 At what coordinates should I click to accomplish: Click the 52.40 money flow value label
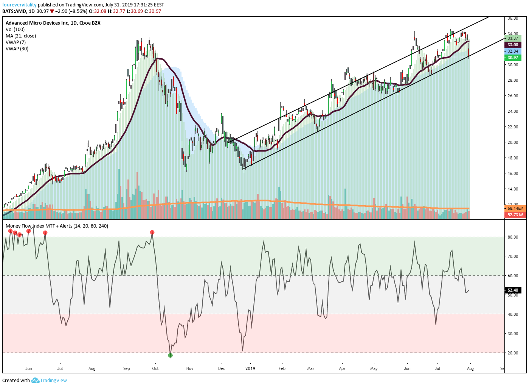coord(513,290)
